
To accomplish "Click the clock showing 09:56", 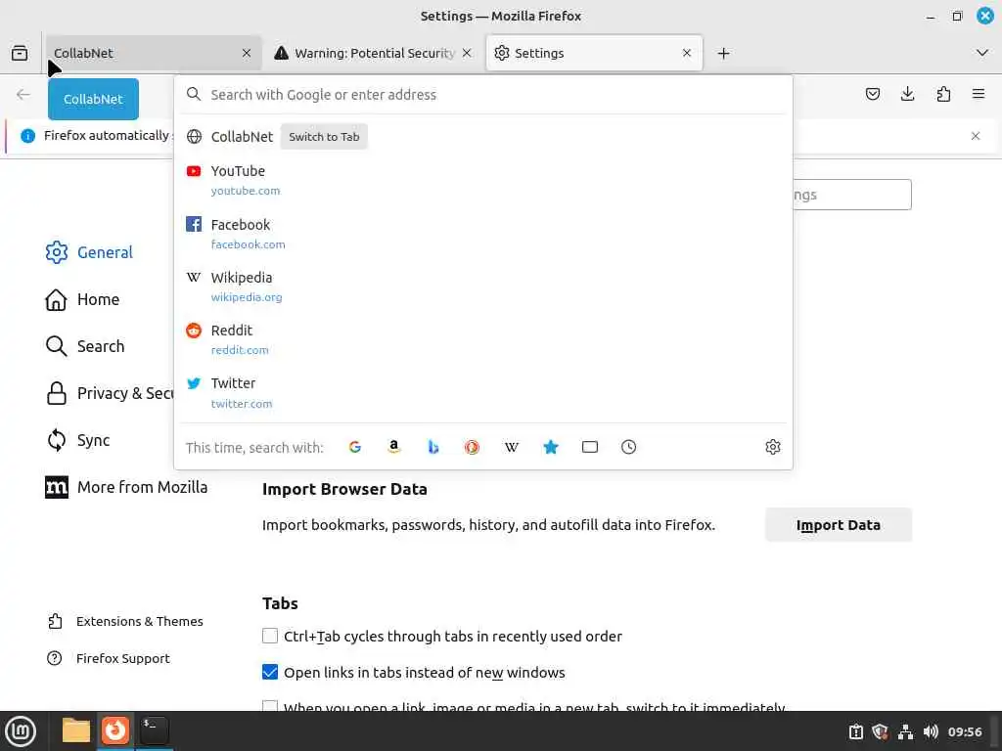I will point(964,731).
